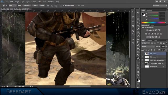The width and height of the screenshot is (168, 95).
Task: Select the Clone Stamp tool
Action: click(x=138, y=39)
